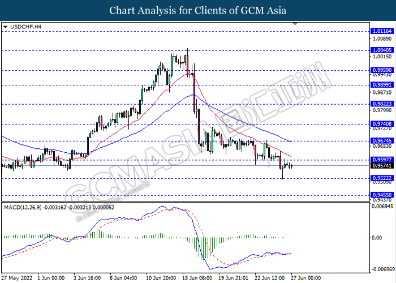The image size is (396, 283).
Task: Click the 1 Jun 00:00 time label
Action: coord(51,278)
